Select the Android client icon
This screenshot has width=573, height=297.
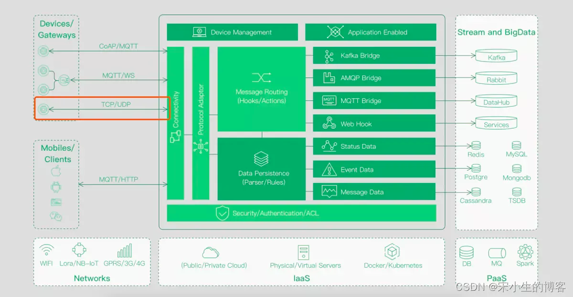click(56, 187)
